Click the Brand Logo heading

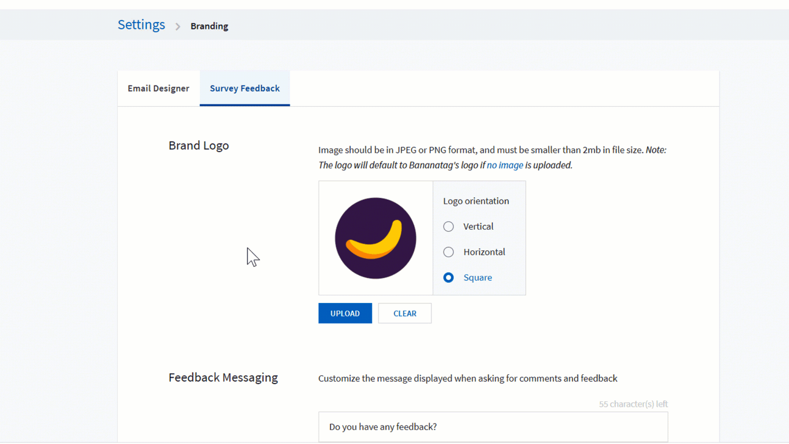pyautogui.click(x=198, y=146)
